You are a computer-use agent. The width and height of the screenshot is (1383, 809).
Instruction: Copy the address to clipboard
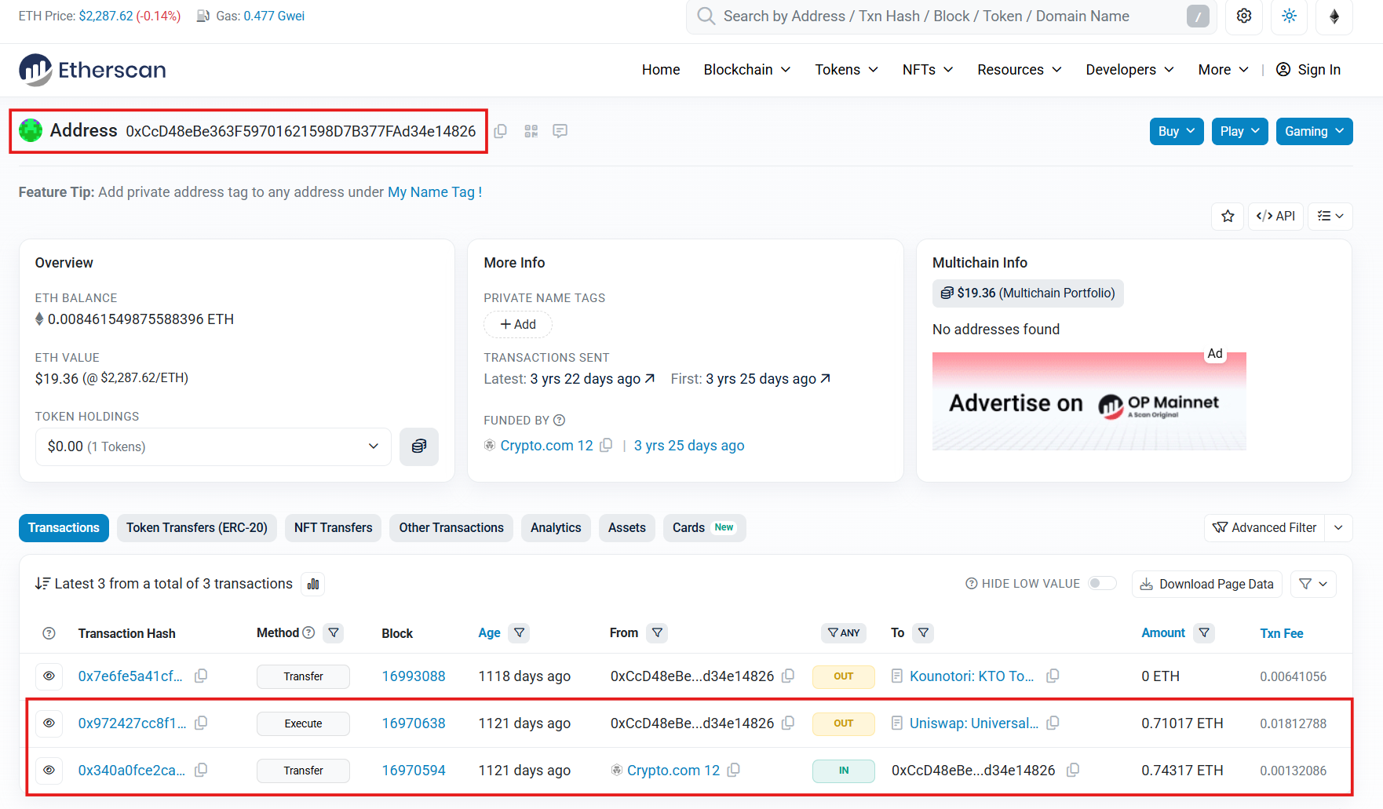coord(500,131)
